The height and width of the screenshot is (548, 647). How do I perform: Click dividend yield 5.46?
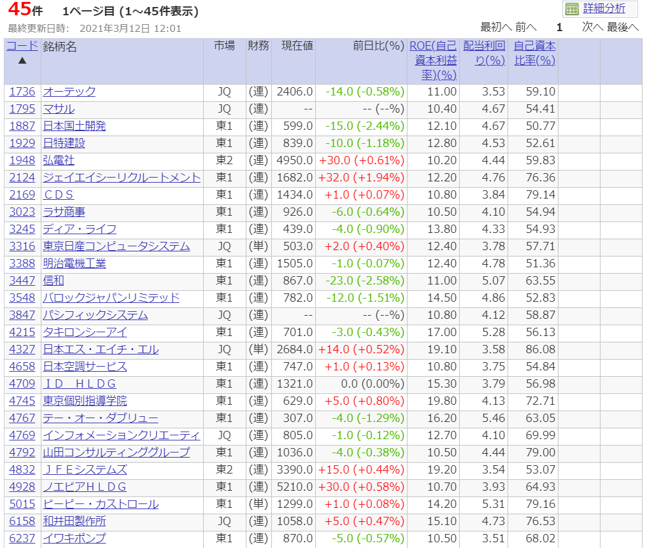494,418
